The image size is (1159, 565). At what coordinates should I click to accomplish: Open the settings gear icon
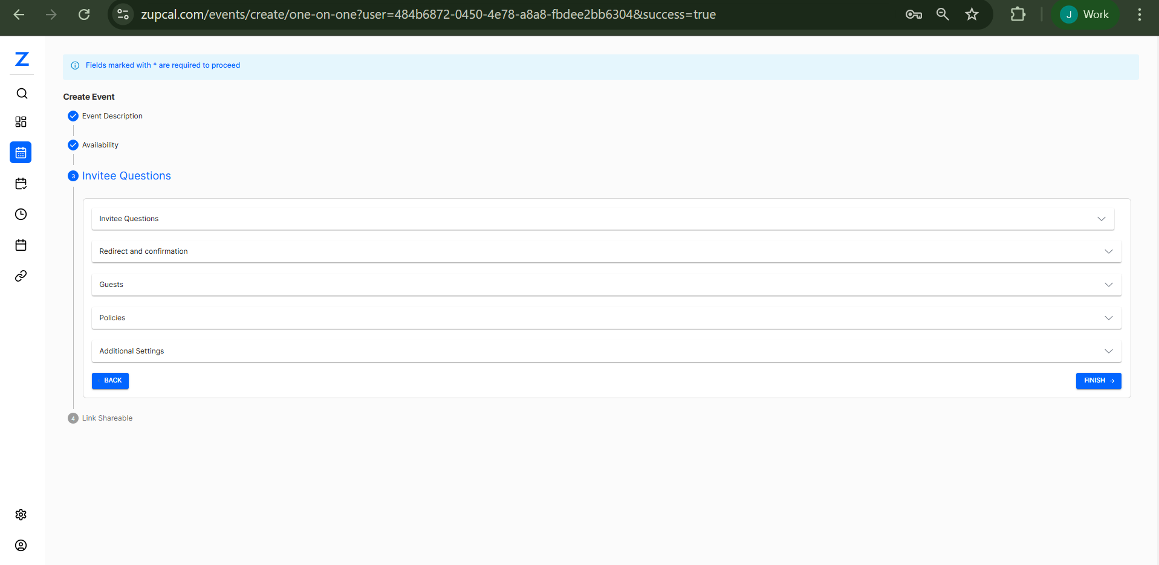click(x=21, y=515)
